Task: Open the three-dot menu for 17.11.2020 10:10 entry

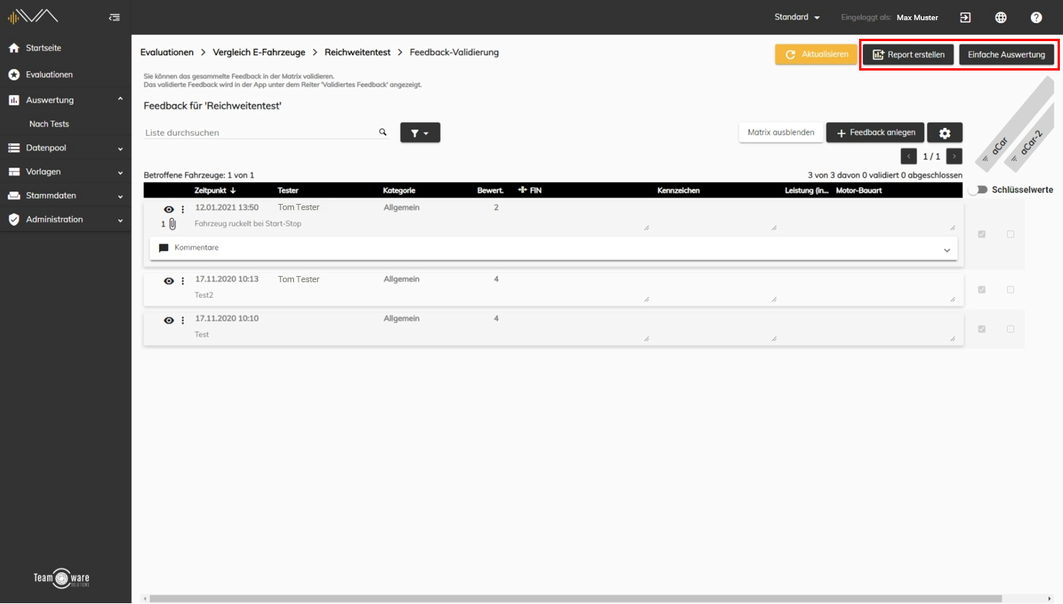Action: tap(183, 320)
